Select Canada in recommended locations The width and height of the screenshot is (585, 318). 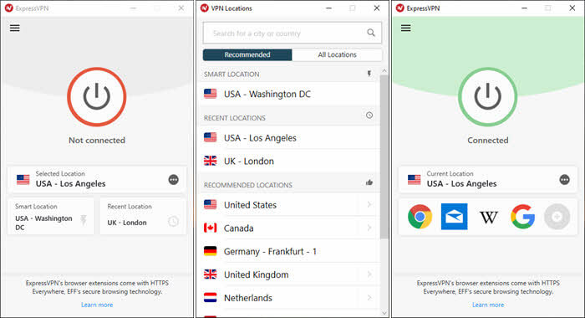tap(289, 228)
